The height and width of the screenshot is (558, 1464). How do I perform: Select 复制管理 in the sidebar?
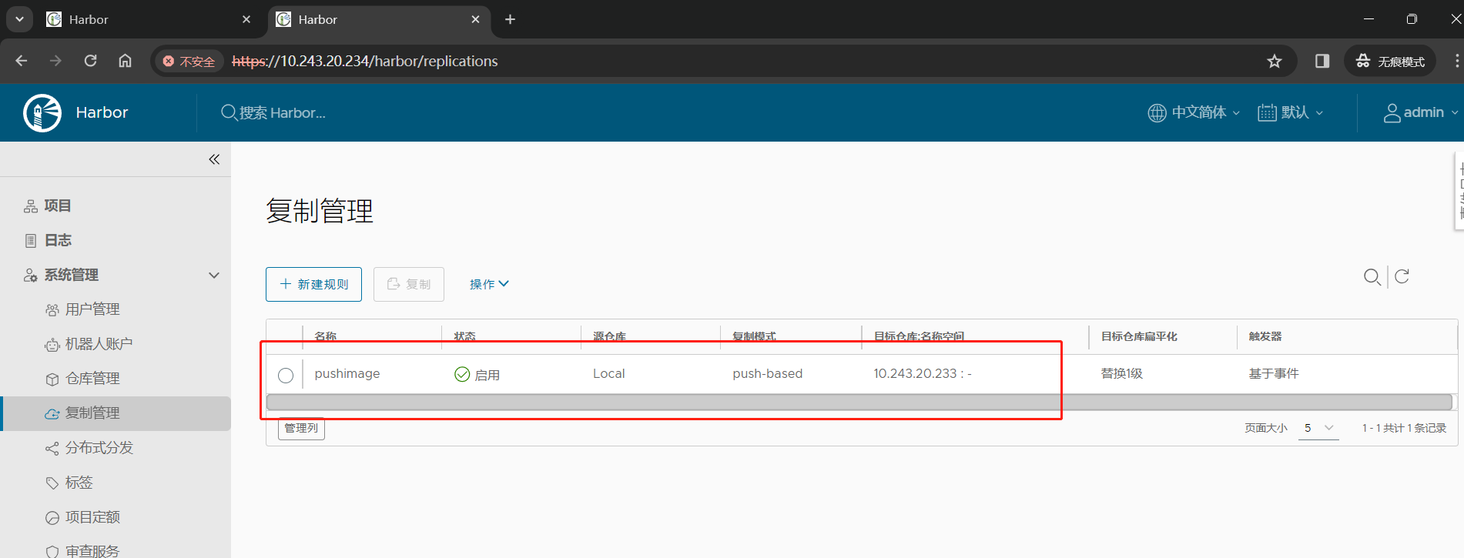[x=116, y=413]
